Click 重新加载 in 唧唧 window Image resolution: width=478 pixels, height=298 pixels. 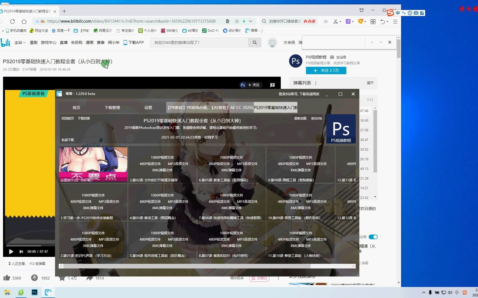300,118
